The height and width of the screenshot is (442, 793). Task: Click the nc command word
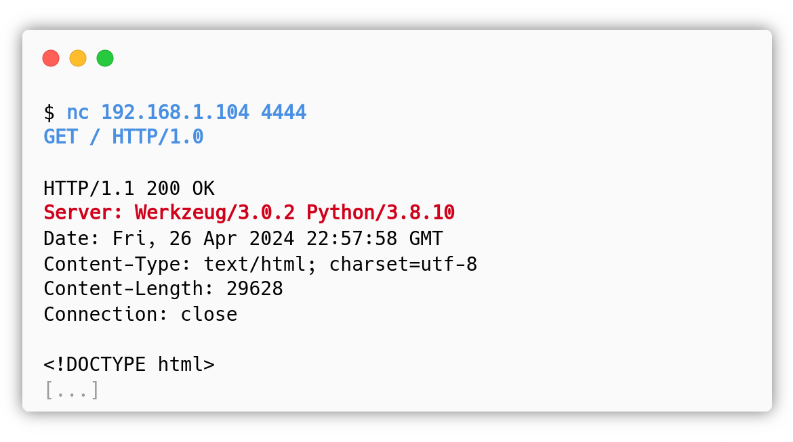tap(78, 112)
